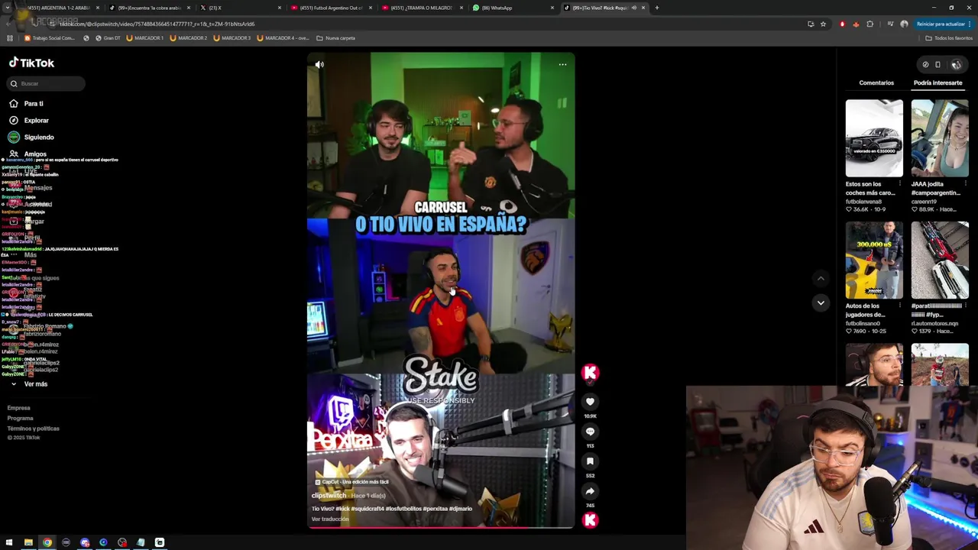Mute the TikTok video with speaker icon

point(319,65)
